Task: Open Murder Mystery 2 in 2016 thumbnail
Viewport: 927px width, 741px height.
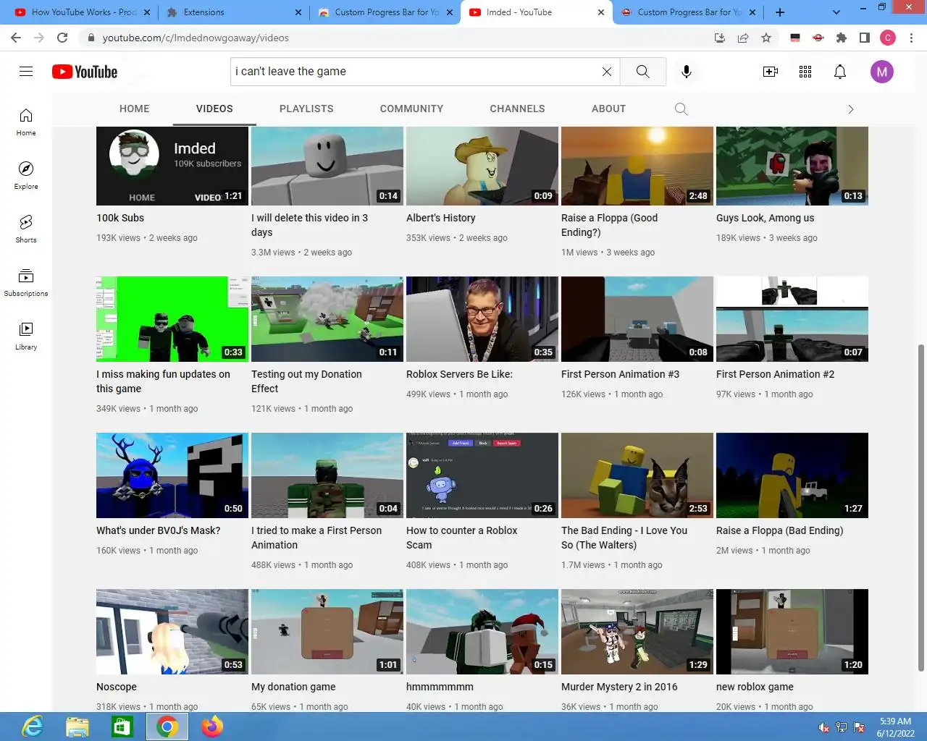Action: point(637,632)
